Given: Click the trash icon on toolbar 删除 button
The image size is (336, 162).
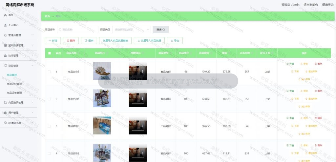Looking at the screenshot, I should click(68, 41).
